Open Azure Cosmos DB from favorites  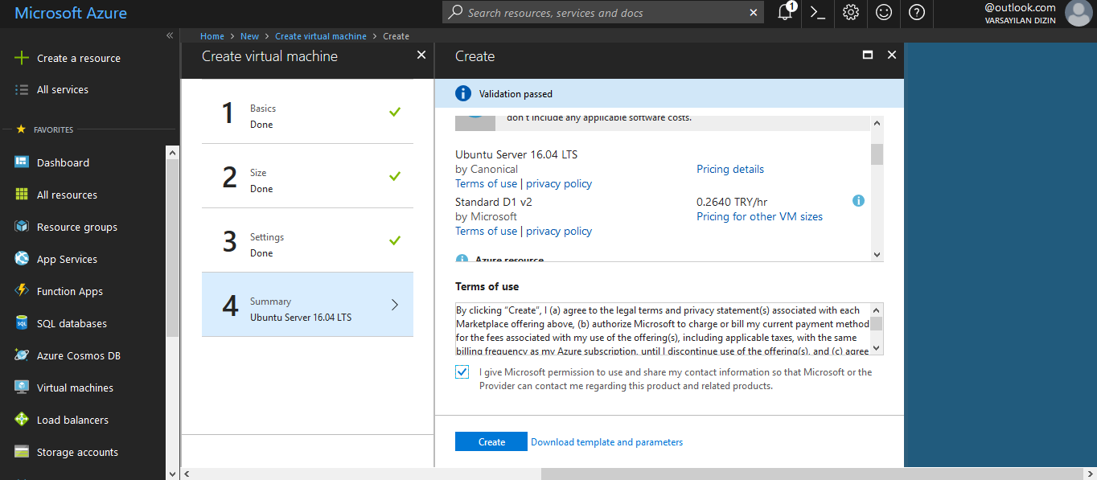(x=78, y=355)
